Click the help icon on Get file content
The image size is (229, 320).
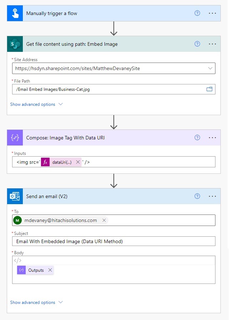(x=197, y=44)
